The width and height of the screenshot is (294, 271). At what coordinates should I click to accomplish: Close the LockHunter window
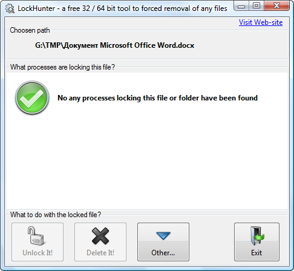(276, 6)
